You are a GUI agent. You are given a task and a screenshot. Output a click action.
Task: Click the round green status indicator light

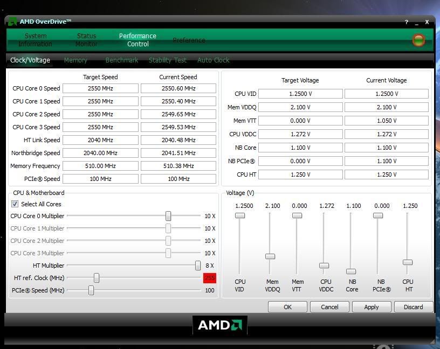418,40
